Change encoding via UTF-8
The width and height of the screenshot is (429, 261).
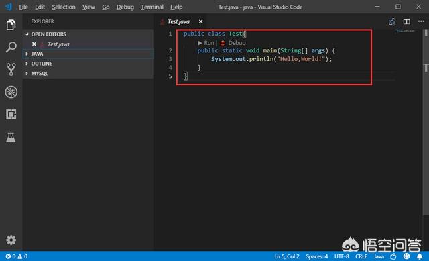click(x=341, y=256)
